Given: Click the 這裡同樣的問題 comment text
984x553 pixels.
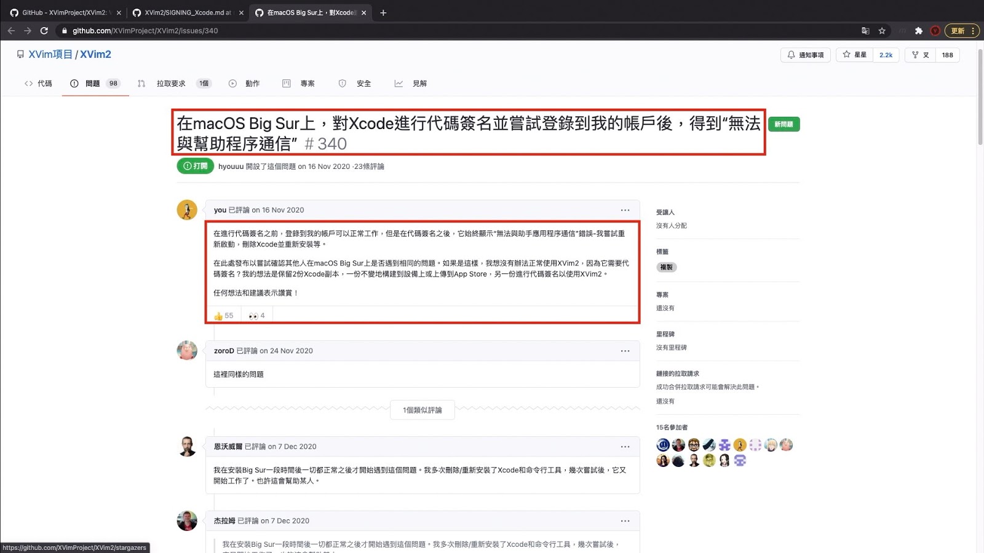Looking at the screenshot, I should pyautogui.click(x=239, y=374).
